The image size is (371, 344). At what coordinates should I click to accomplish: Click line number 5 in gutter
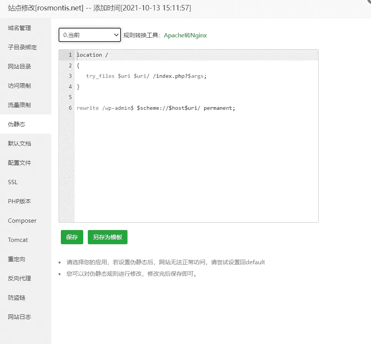tap(70, 97)
